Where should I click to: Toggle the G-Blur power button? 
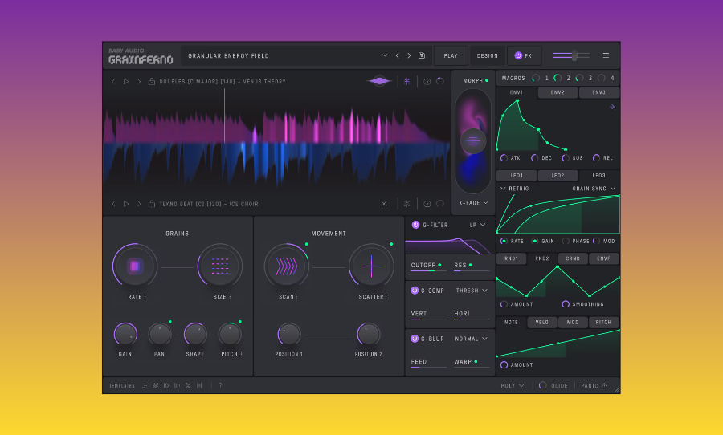[415, 339]
